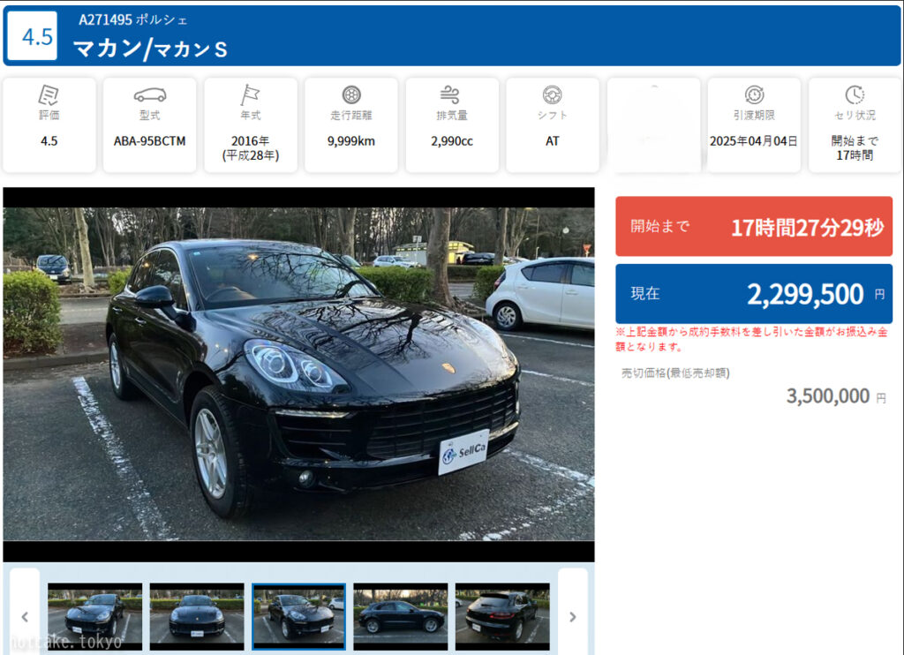Click the shift value 'AT'
This screenshot has width=904, height=655.
click(553, 140)
